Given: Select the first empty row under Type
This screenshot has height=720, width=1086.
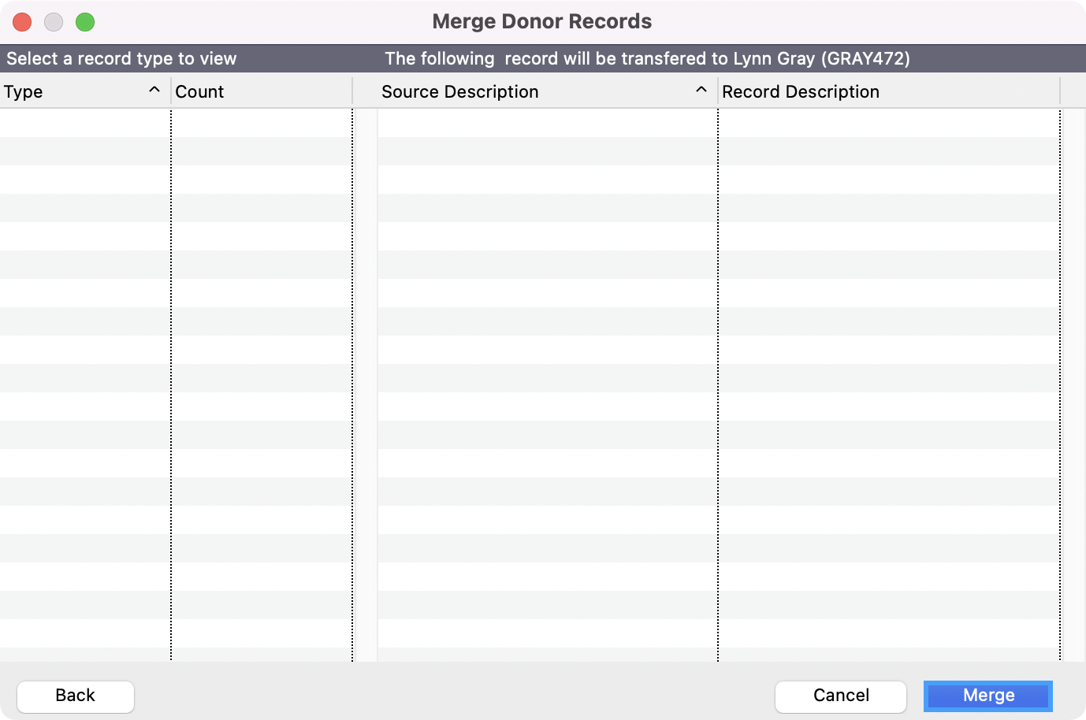Looking at the screenshot, I should click(85, 123).
